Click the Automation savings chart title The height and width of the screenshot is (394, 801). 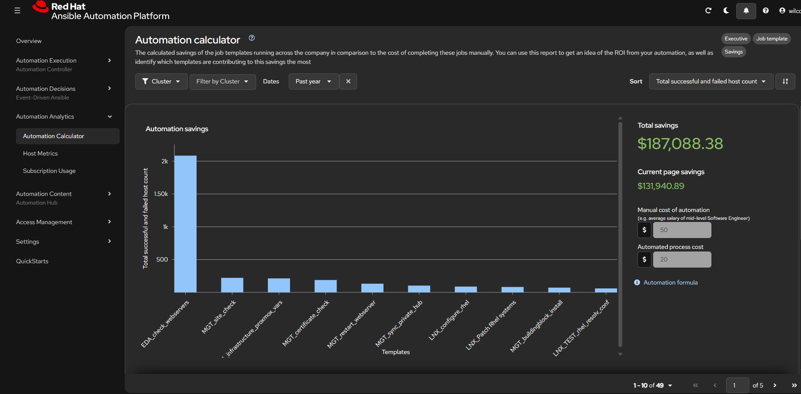[177, 129]
